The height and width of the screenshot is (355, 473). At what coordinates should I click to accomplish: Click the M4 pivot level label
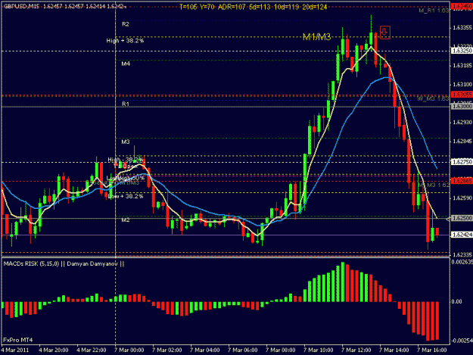[126, 64]
